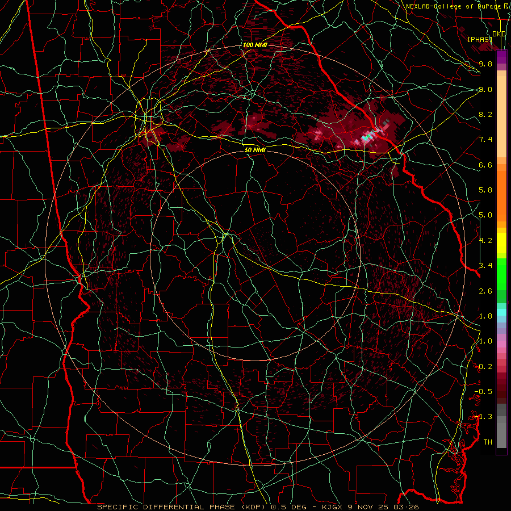Viewport: 511px width, 511px height.
Task: Pick the bright green segment of color bar
Action: click(501, 274)
